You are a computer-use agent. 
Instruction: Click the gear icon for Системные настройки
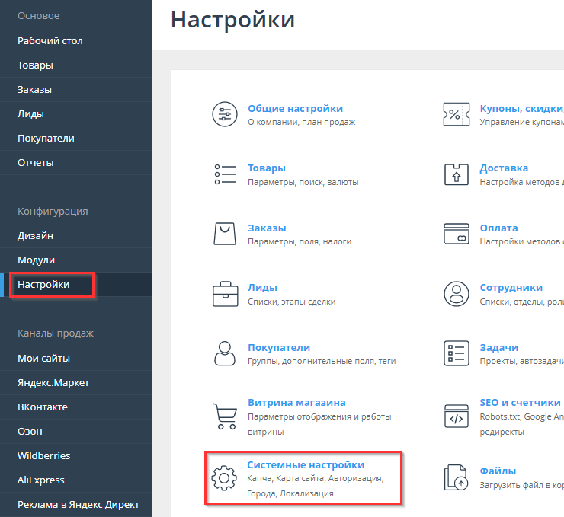(x=224, y=477)
